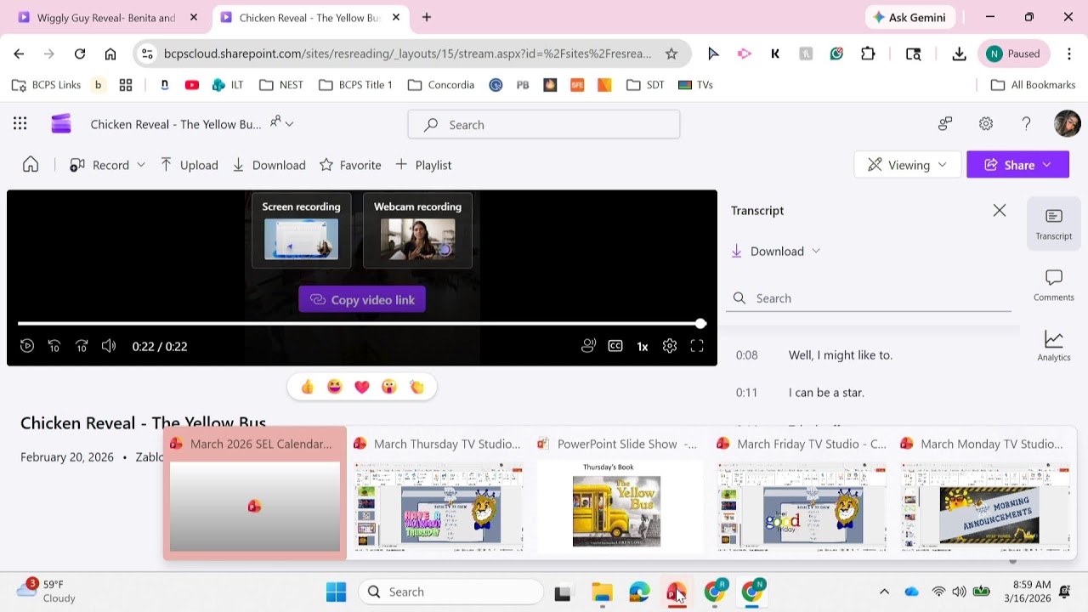Open Microsoft Edge from taskbar
The width and height of the screenshot is (1088, 612).
click(639, 592)
